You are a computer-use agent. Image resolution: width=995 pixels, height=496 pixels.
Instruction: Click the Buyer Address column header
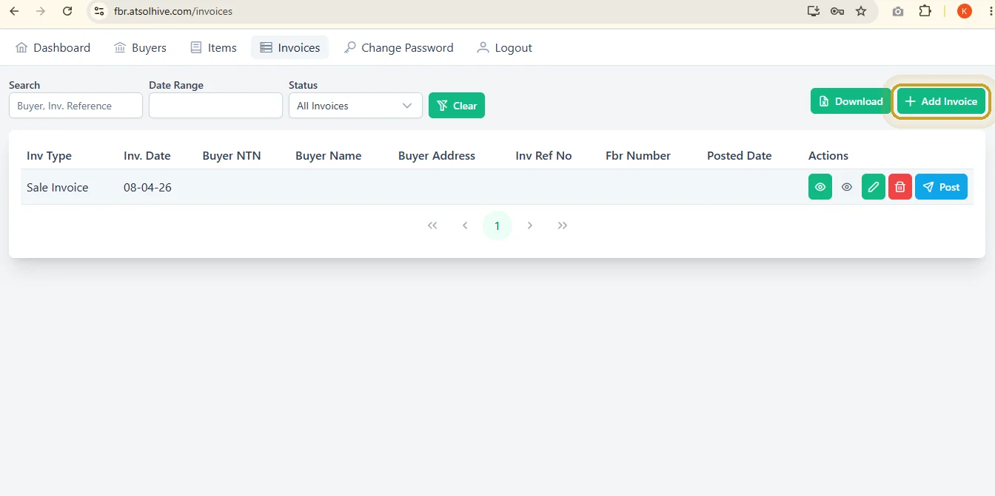point(437,156)
